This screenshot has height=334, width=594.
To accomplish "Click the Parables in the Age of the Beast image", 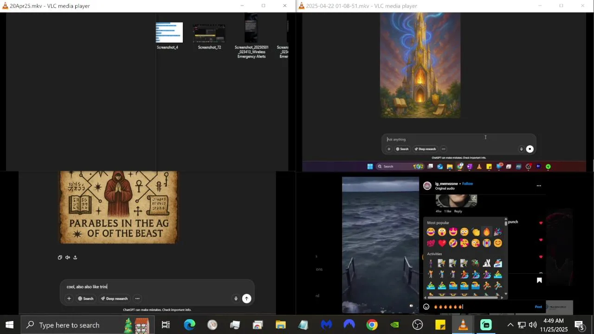I will point(119,207).
